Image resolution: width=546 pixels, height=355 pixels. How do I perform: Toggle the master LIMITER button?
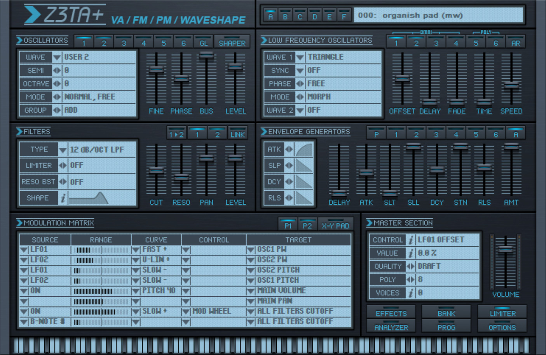point(502,312)
